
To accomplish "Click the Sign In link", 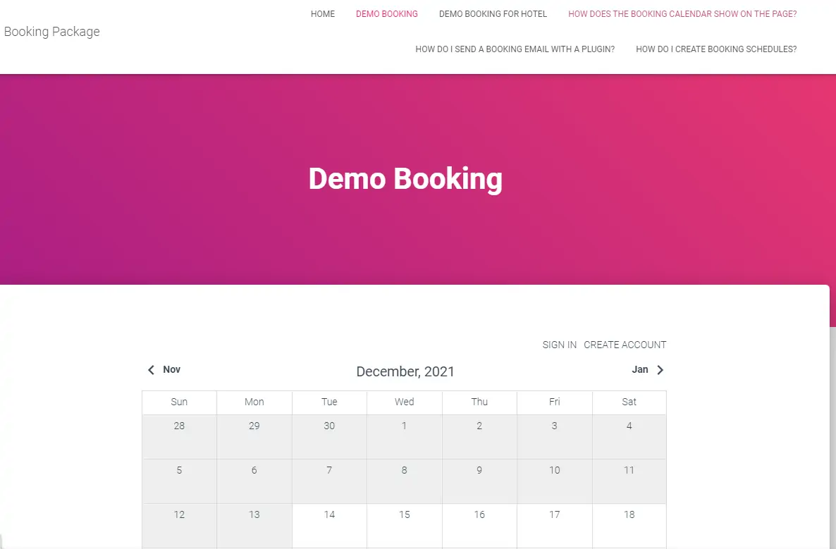I will (560, 345).
